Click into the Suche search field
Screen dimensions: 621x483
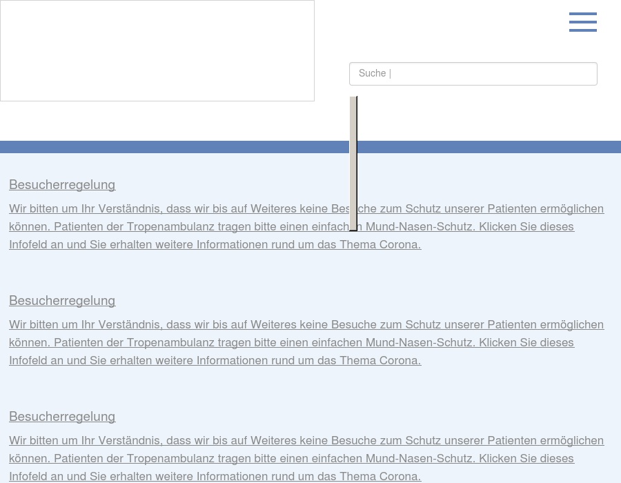pos(473,74)
